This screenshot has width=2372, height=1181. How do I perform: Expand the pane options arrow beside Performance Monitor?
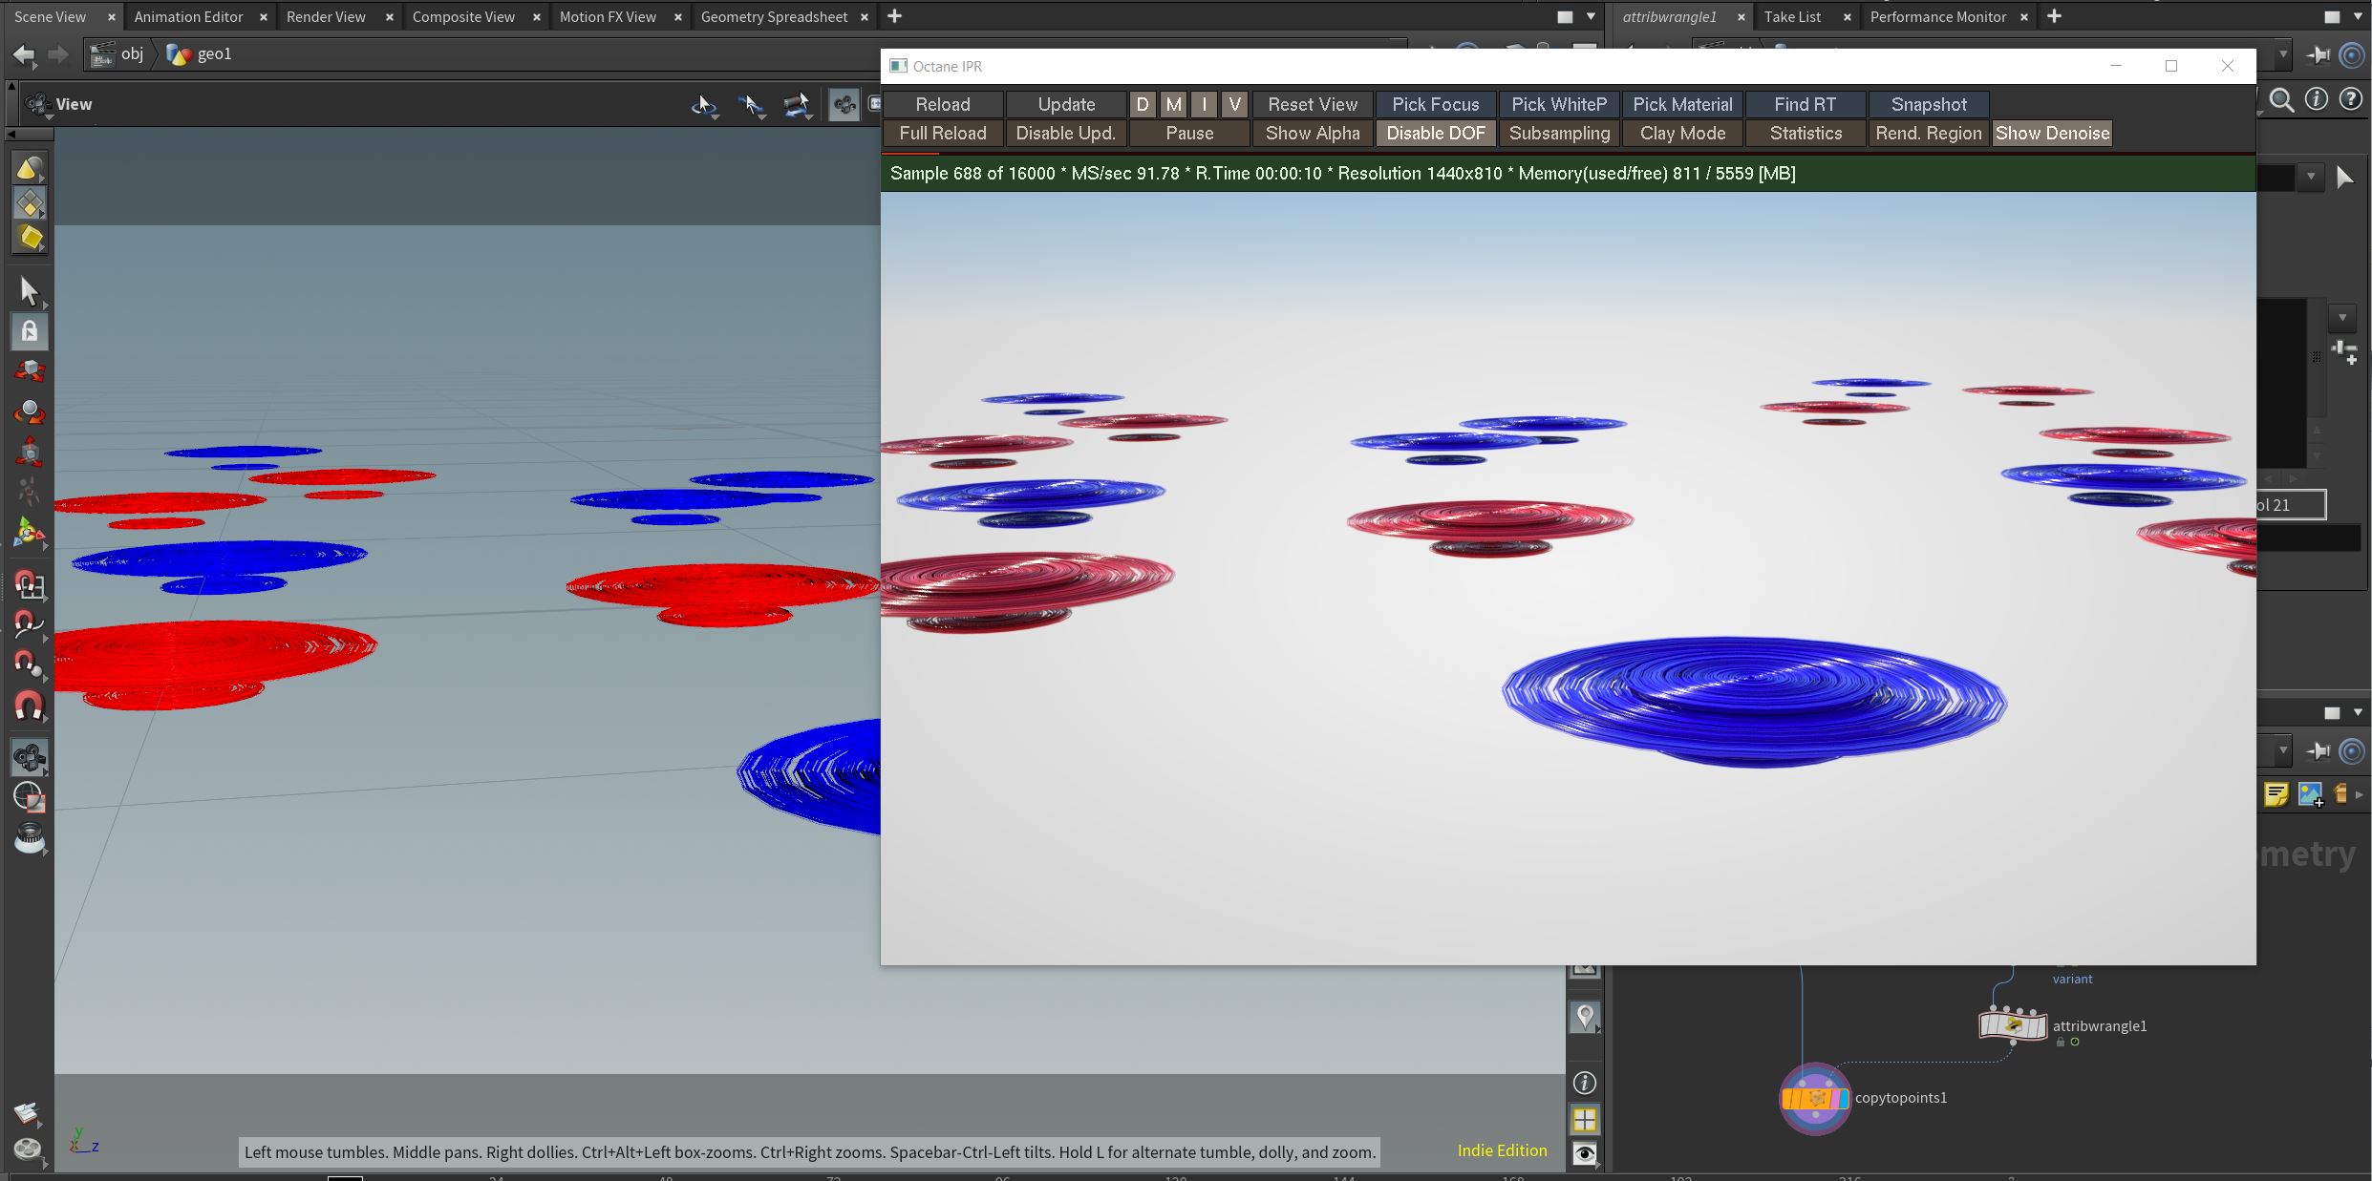(2358, 16)
